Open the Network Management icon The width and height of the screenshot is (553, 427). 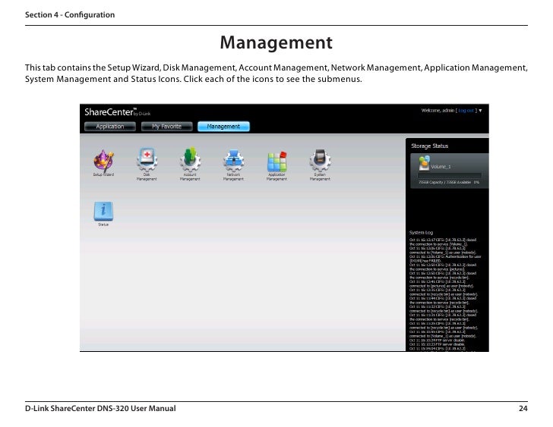point(233,160)
